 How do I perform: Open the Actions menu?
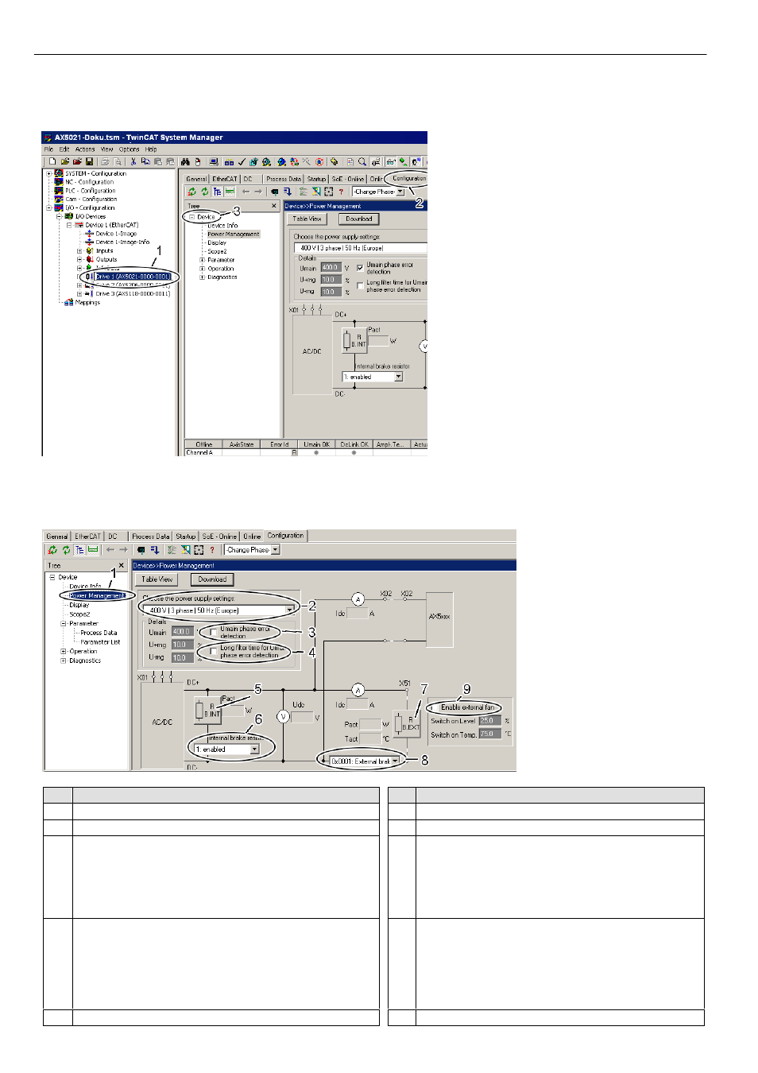(x=85, y=149)
